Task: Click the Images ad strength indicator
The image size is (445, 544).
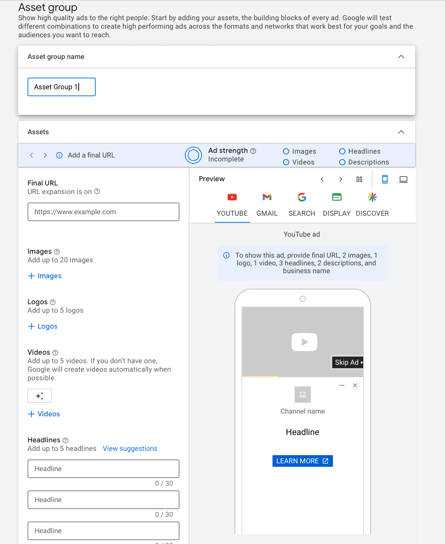Action: pyautogui.click(x=300, y=151)
